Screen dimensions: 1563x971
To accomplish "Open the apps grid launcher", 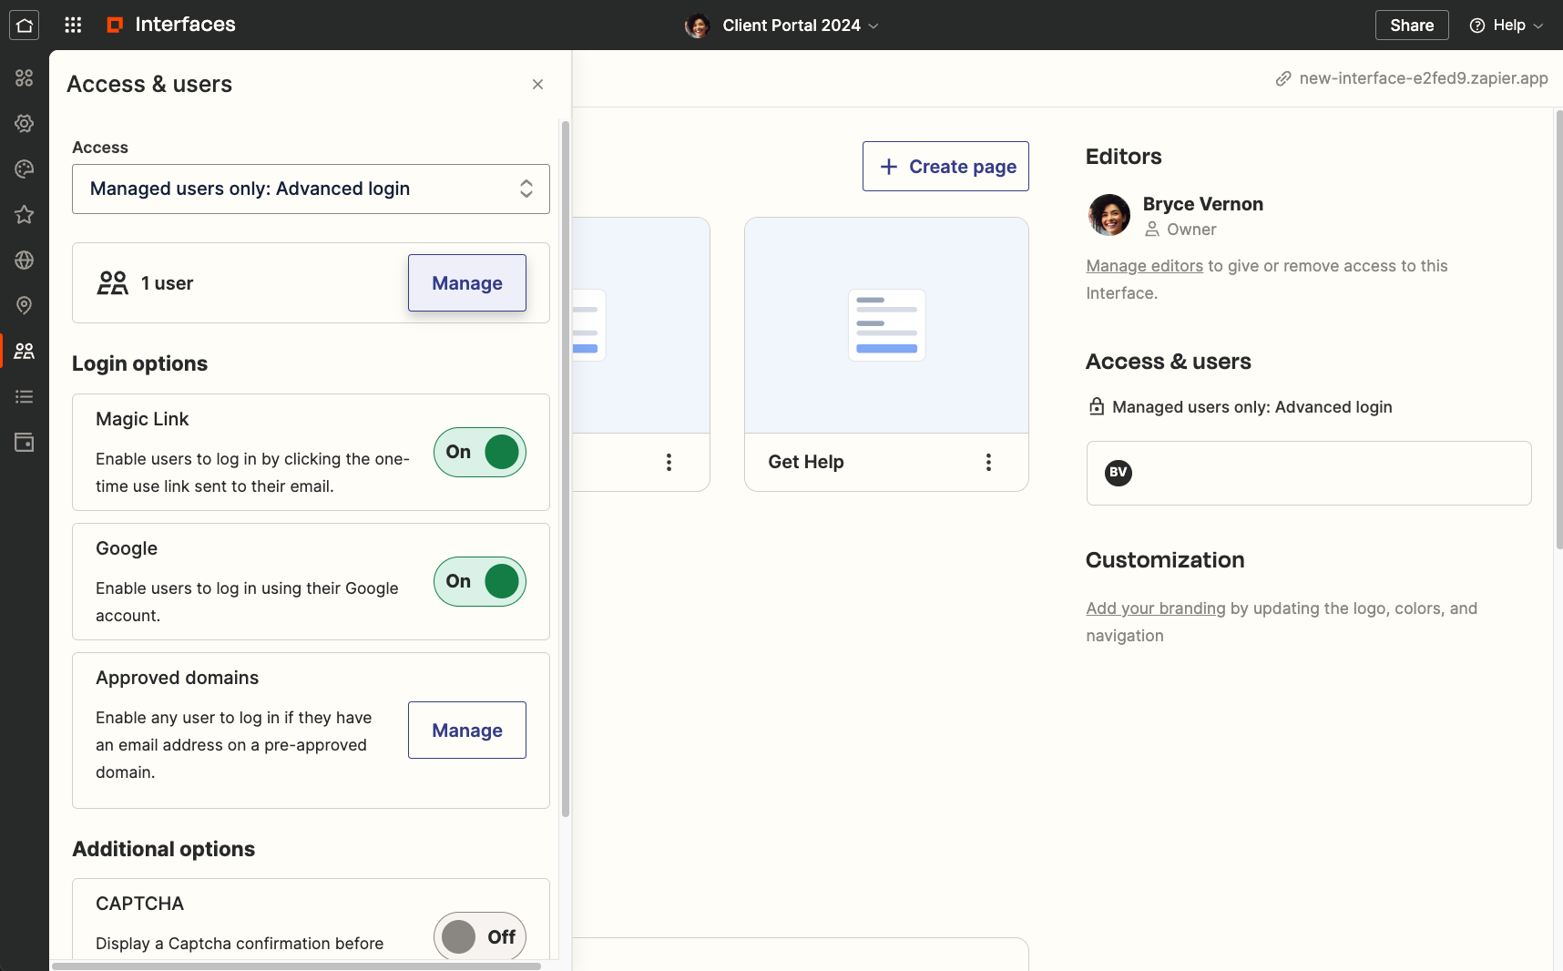I will pos(74,26).
